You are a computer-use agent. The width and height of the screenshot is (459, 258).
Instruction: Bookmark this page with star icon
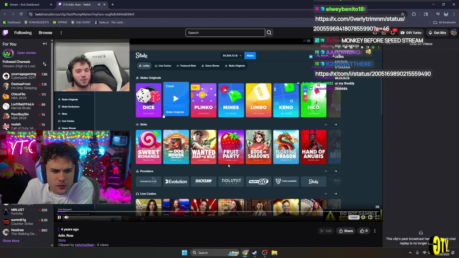point(402,14)
